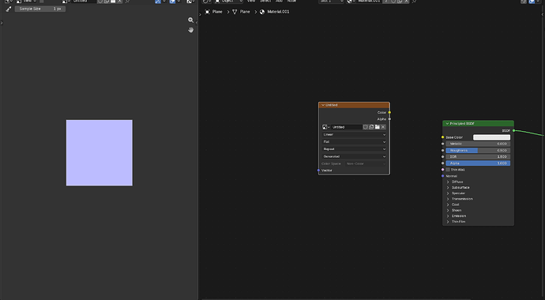The width and height of the screenshot is (545, 300).
Task: Click the light purple image in image editor
Action: 100,153
